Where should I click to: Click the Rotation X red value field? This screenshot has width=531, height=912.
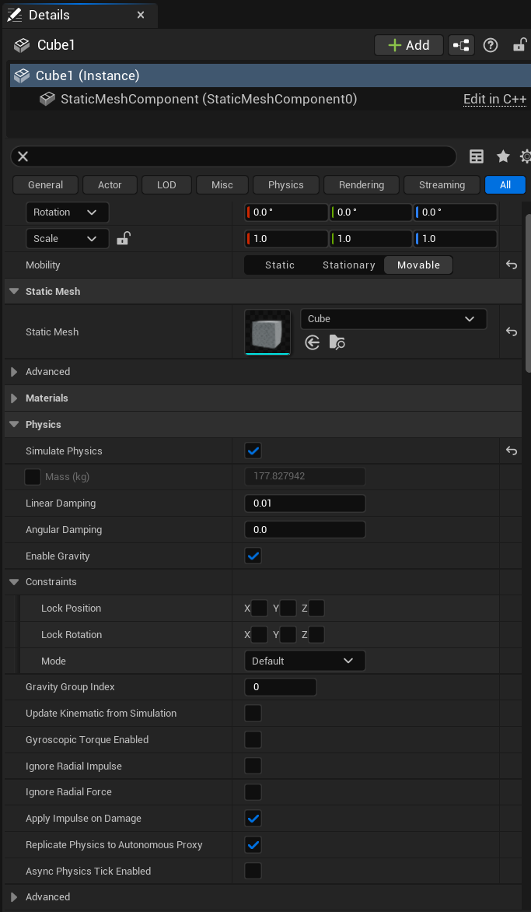click(286, 212)
